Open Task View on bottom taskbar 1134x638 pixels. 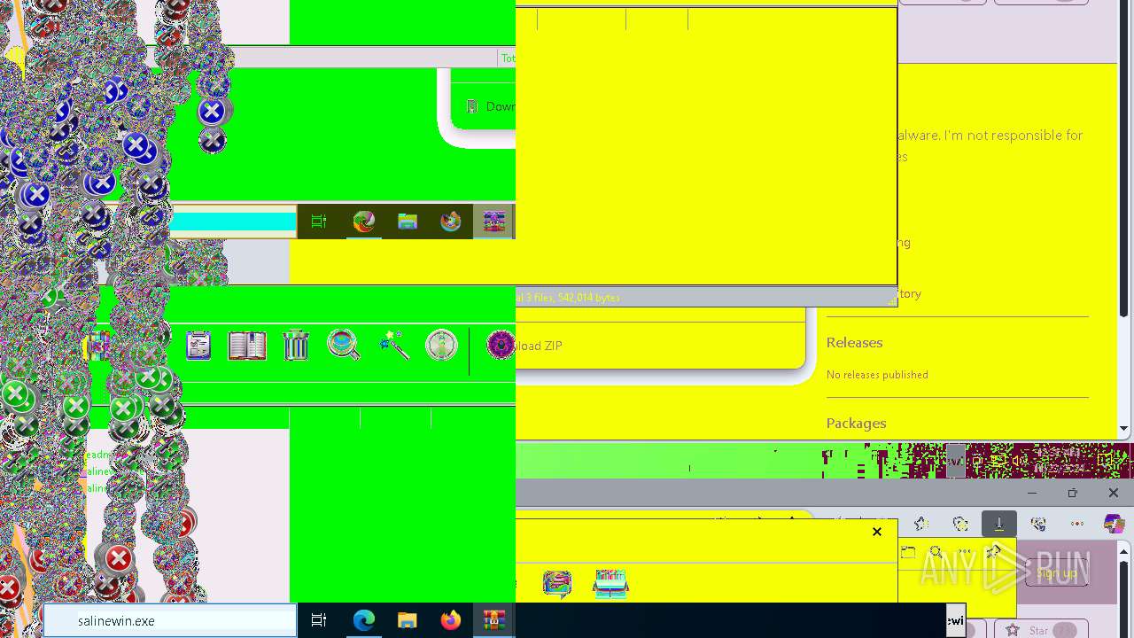tap(319, 621)
